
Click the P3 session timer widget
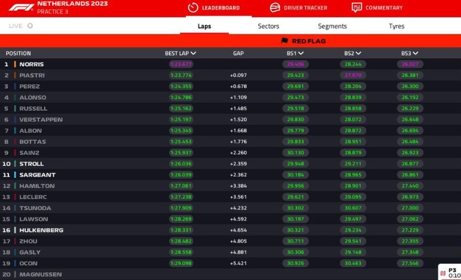(x=450, y=272)
